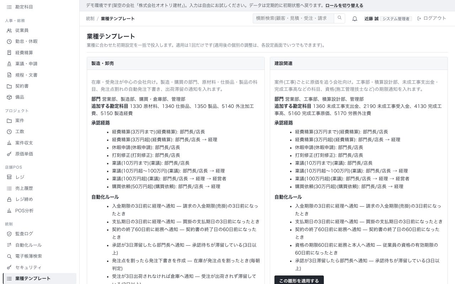The image size is (455, 284).
Task: Go to セキュリティ in the sidebar
Action: click(39, 267)
